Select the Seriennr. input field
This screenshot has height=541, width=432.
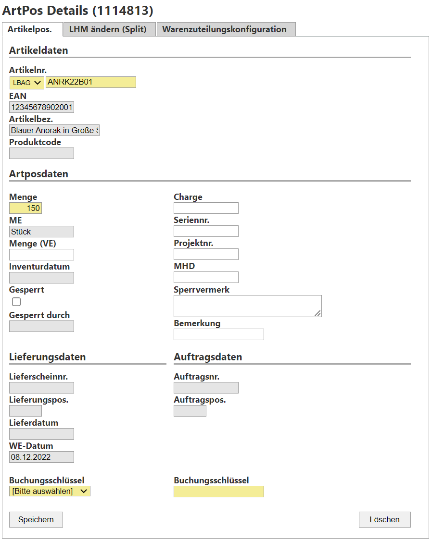(x=206, y=231)
